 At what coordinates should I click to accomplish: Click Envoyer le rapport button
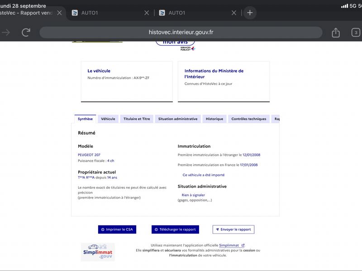(233, 229)
